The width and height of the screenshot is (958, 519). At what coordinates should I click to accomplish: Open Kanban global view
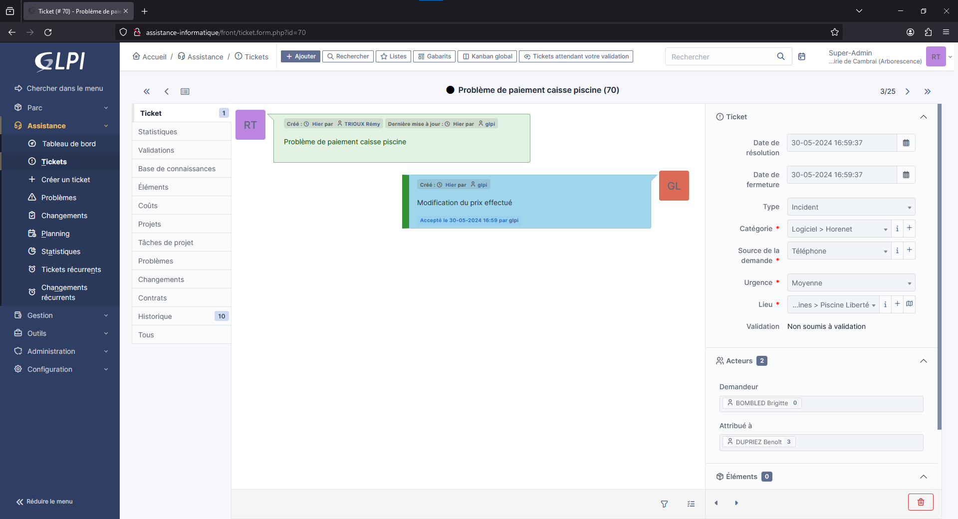(x=487, y=56)
